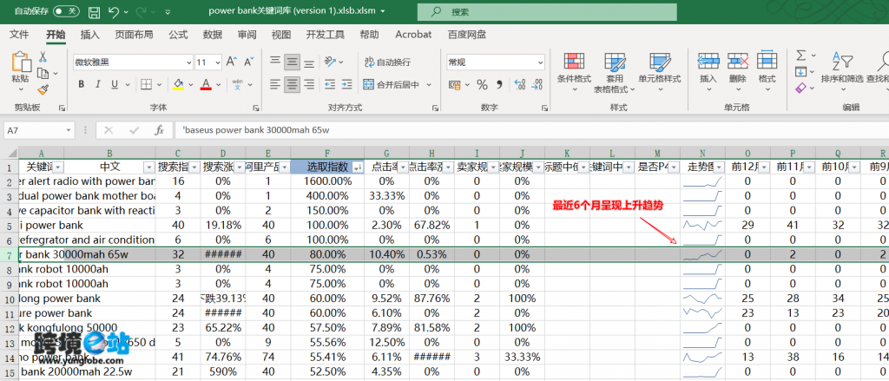Image resolution: width=889 pixels, height=381 pixels.
Task: Click the Percent Style icon
Action: [482, 85]
